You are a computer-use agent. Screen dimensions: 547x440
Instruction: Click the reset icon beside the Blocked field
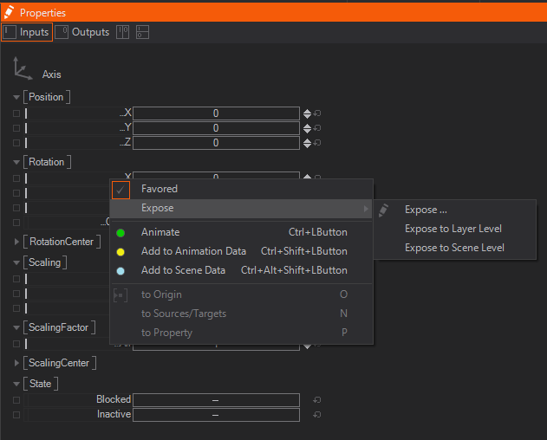coord(318,400)
